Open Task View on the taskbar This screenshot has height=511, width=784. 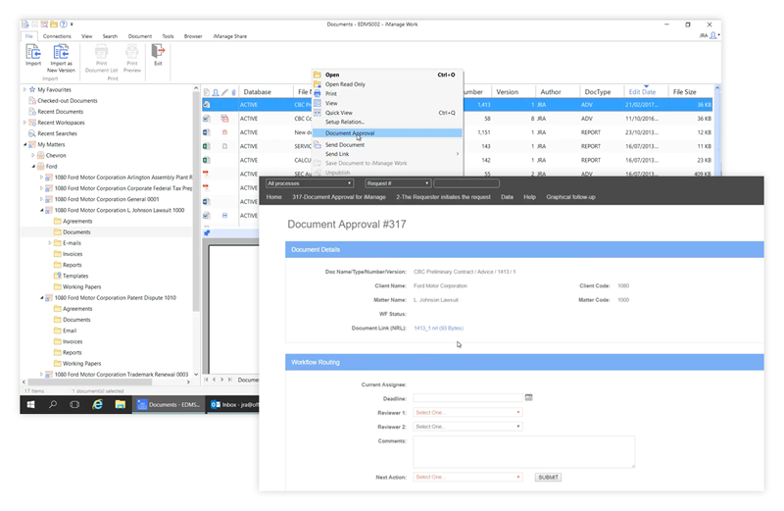click(x=74, y=404)
